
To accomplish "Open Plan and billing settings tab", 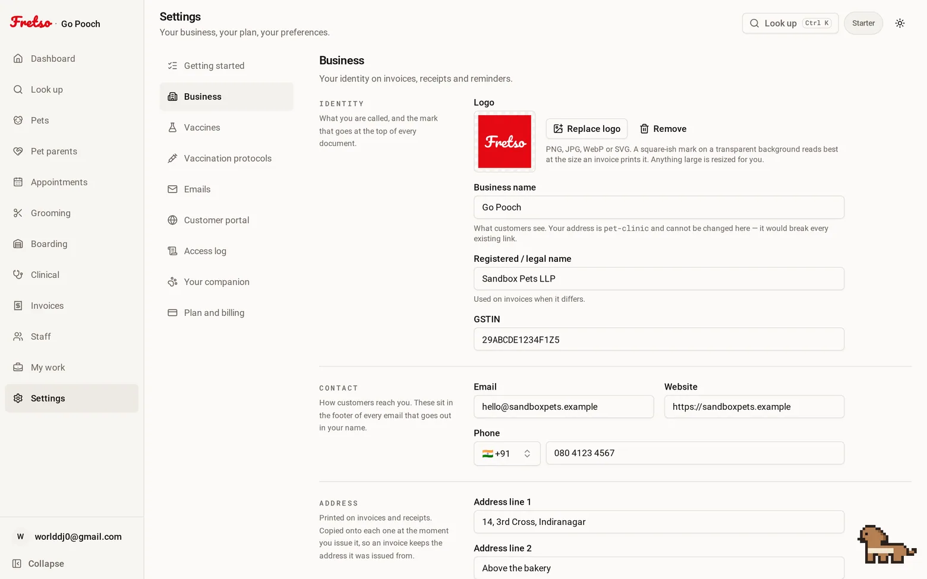I will pos(226,313).
